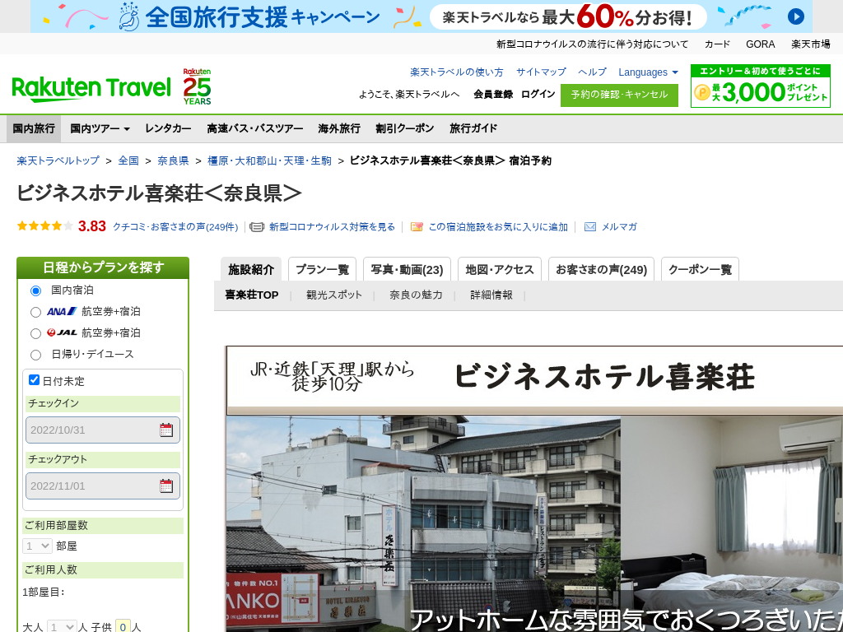
Task: Open the 大人 number dropdown
Action: (61, 626)
